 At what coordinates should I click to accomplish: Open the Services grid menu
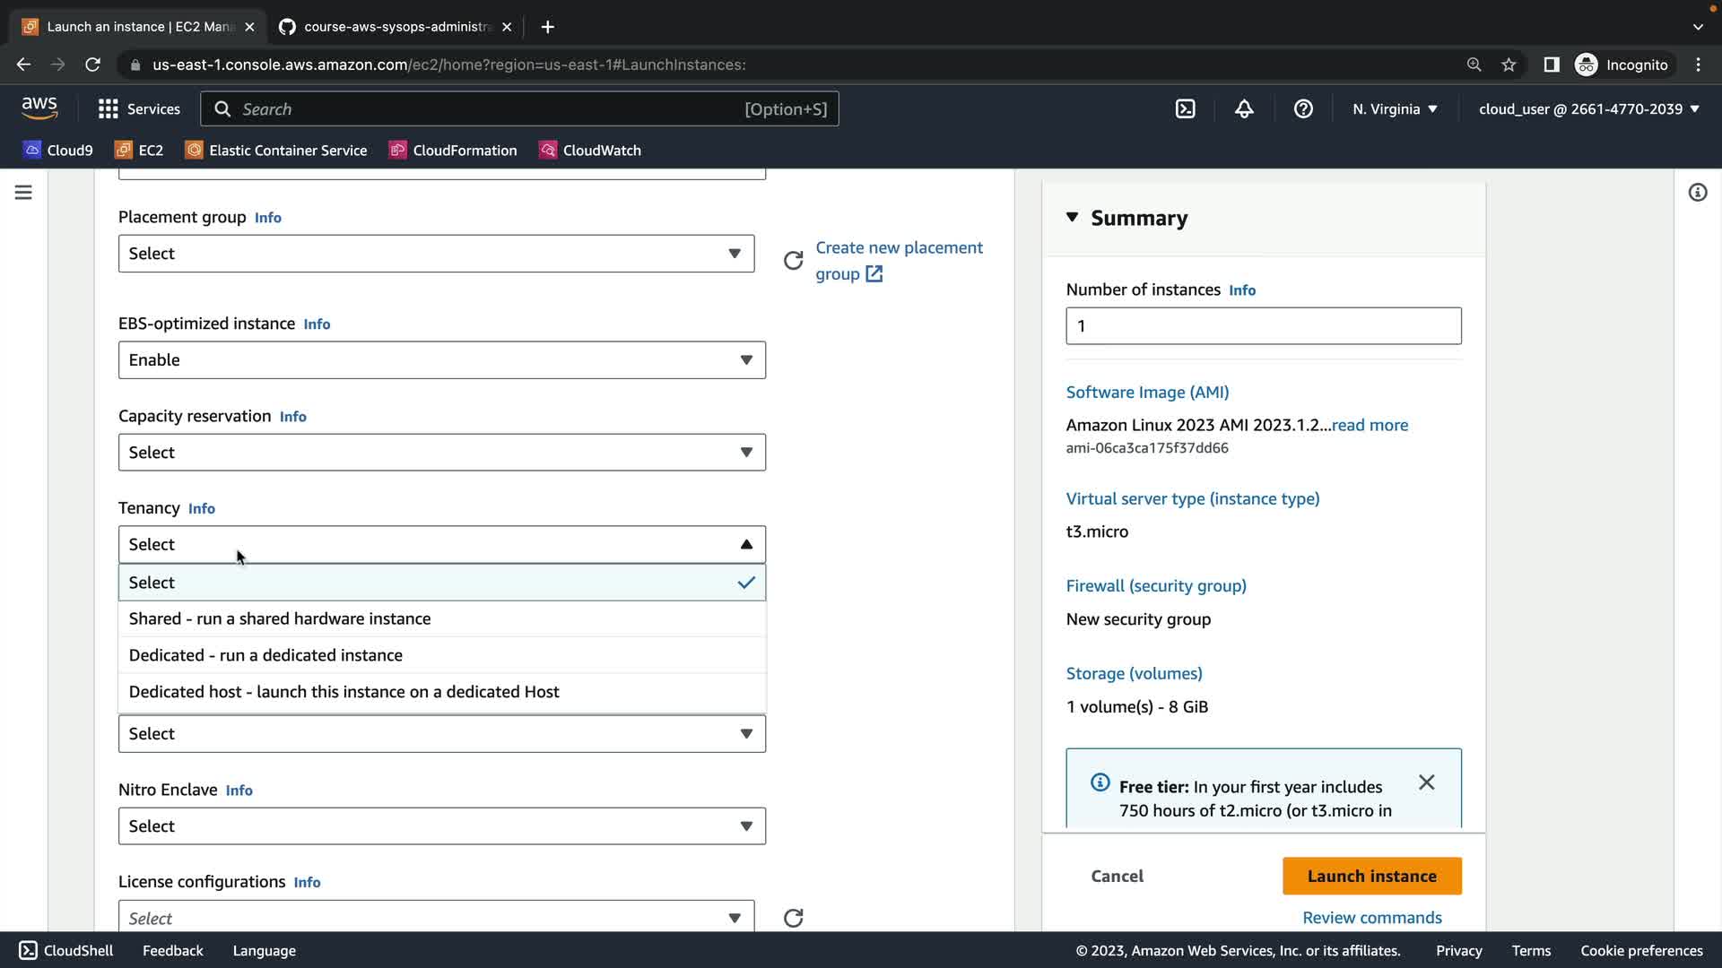[139, 109]
